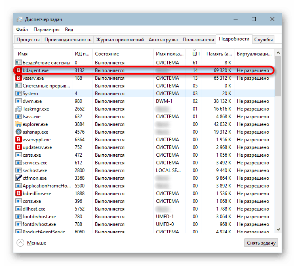Screen dimensions: 295x266
Task: Sort by the ИД процесса column header
Action: pos(82,54)
